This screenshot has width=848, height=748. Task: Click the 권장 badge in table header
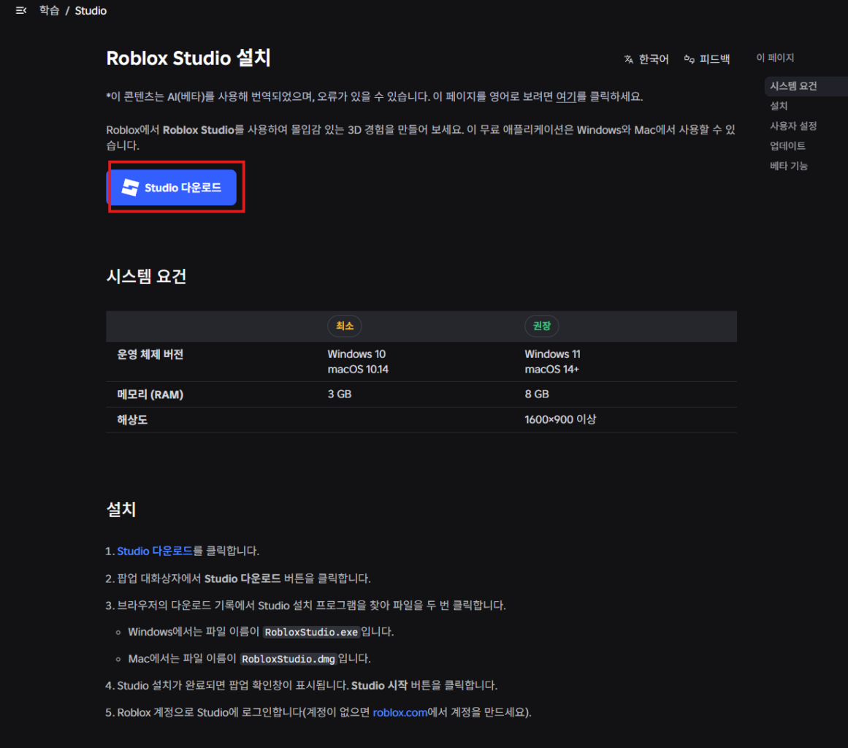click(x=541, y=326)
